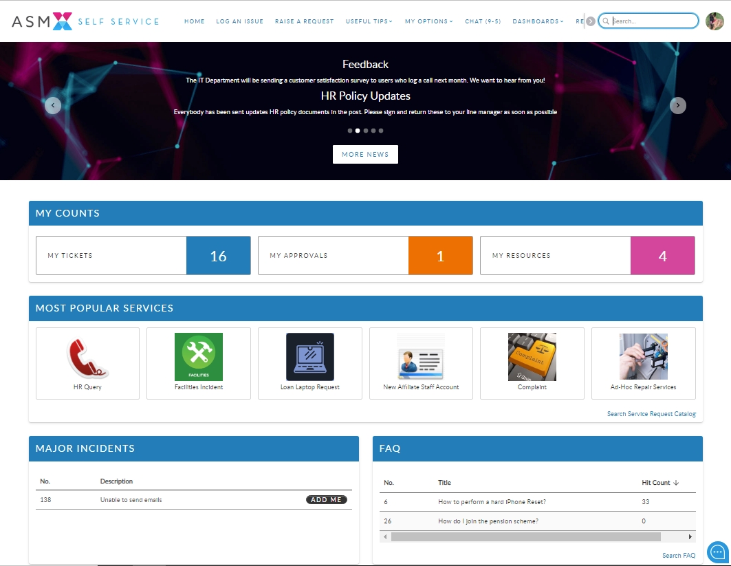This screenshot has width=731, height=566.
Task: Select the Ad-Hoc Repair Services icon
Action: pyautogui.click(x=643, y=357)
